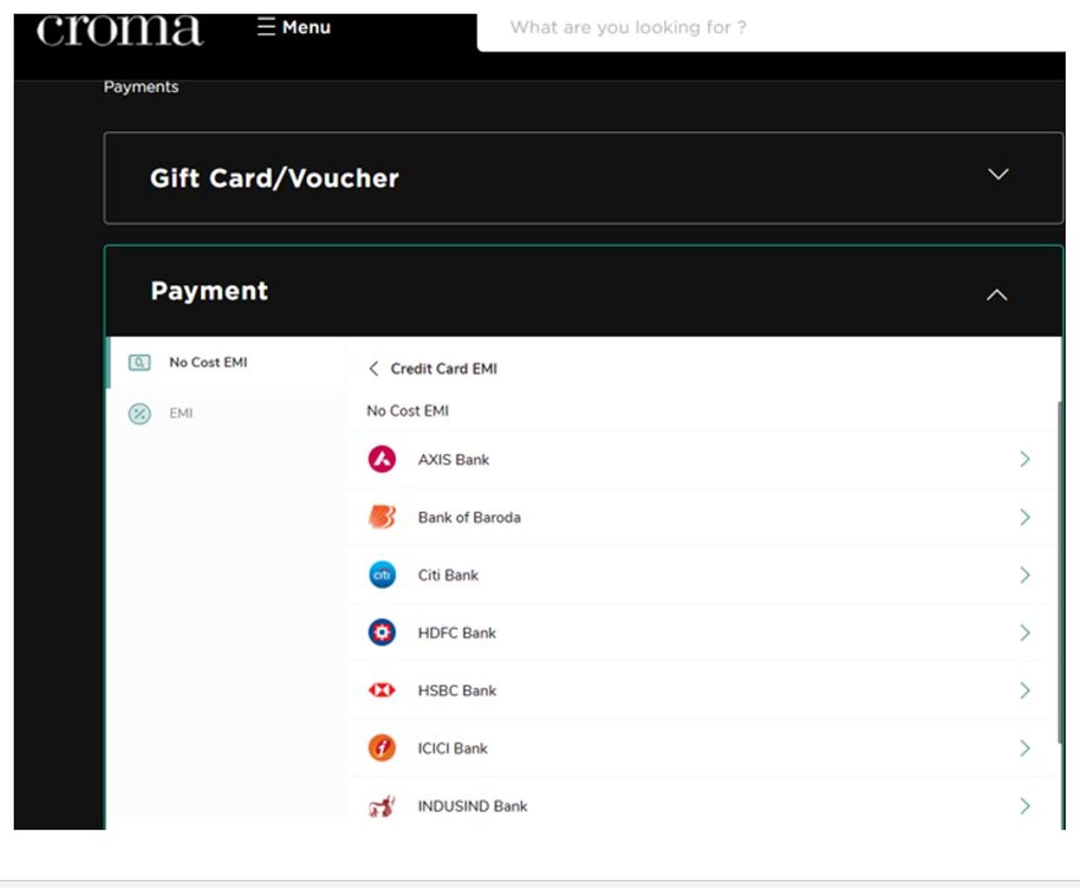Open AXIS Bank row arrow
This screenshot has height=888, width=1080.
[x=1024, y=459]
